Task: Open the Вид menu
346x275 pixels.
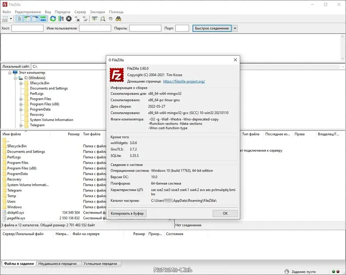Action: click(x=48, y=12)
